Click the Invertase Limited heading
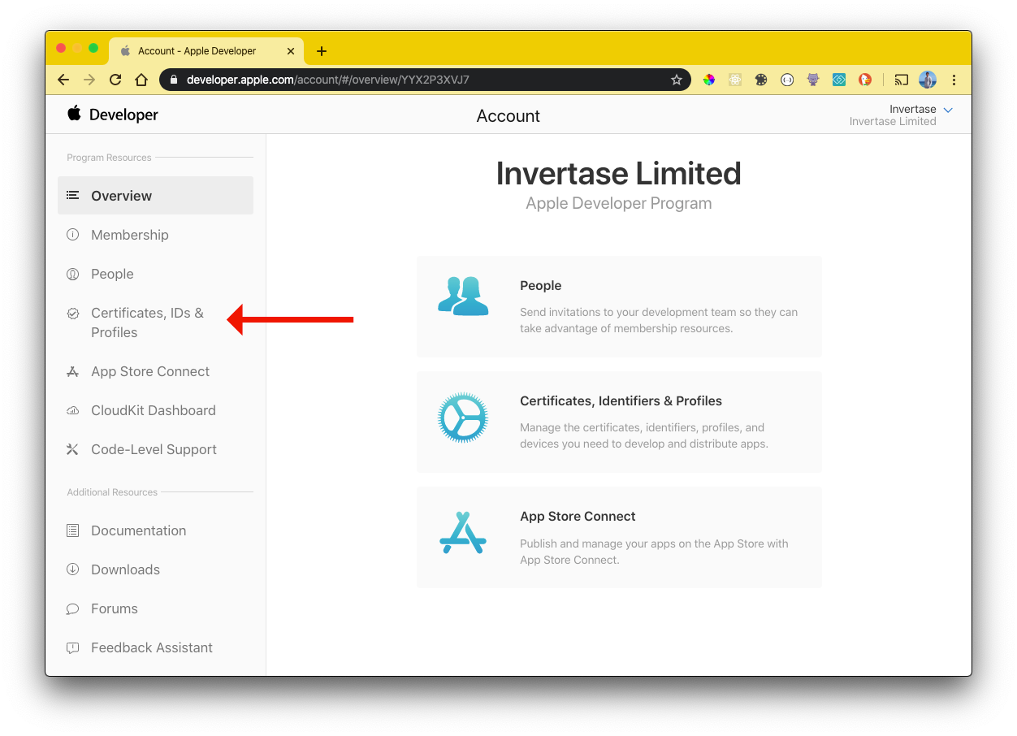This screenshot has height=736, width=1017. pyautogui.click(x=619, y=173)
